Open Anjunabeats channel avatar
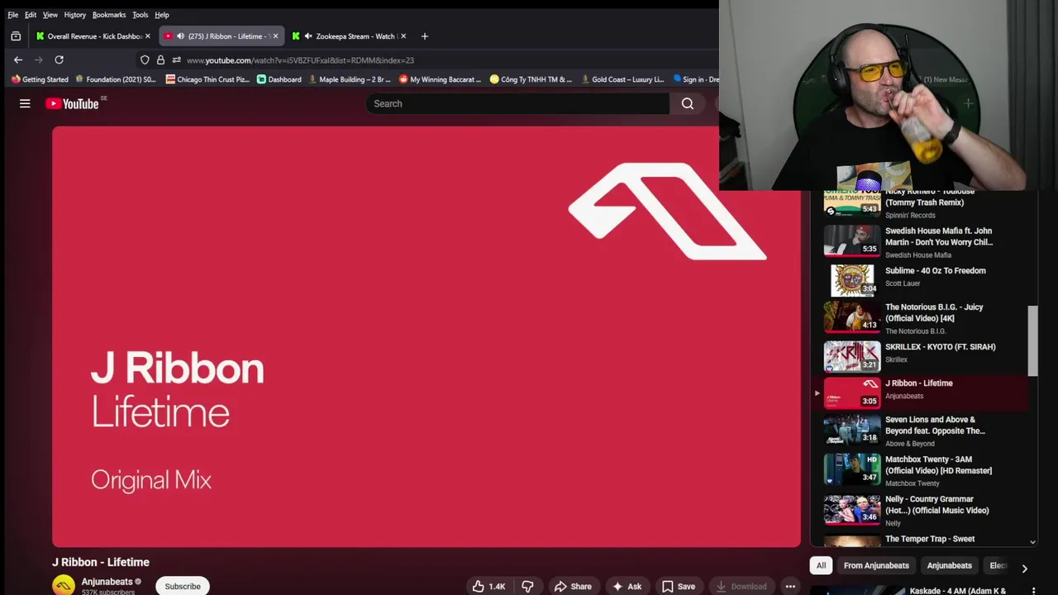The image size is (1058, 595). click(x=64, y=585)
